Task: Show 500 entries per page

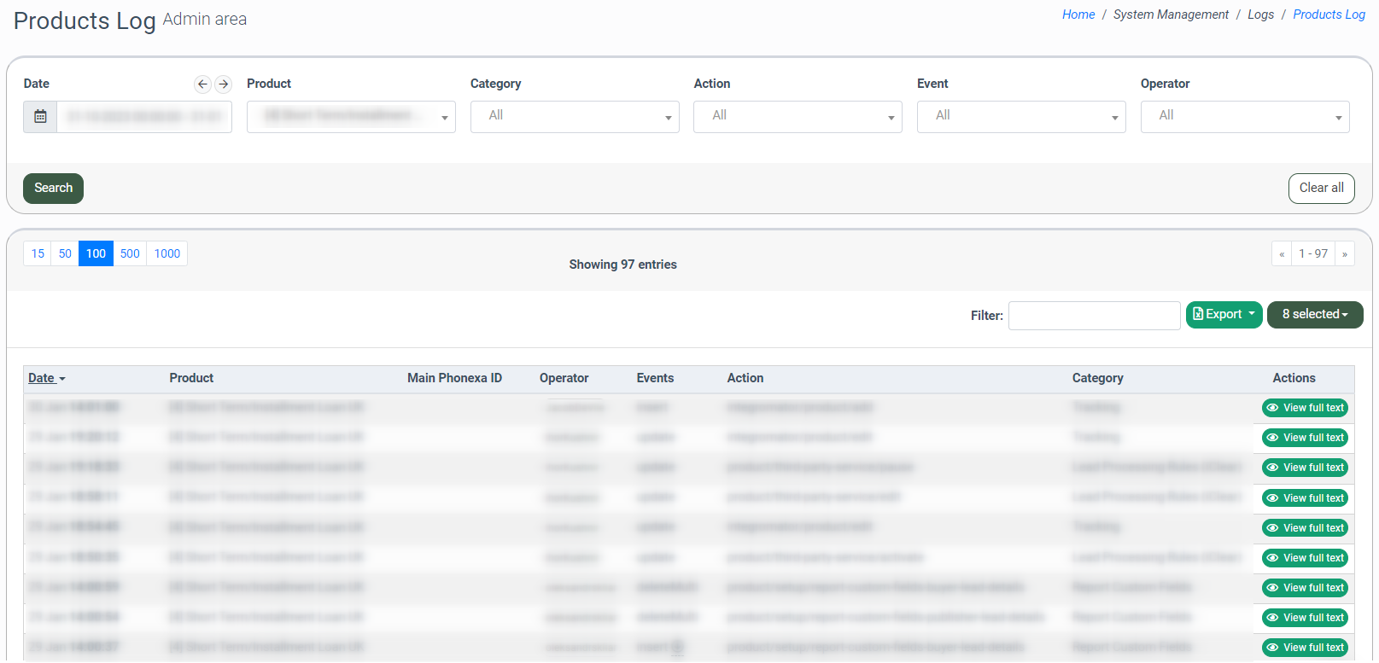Action: [130, 254]
